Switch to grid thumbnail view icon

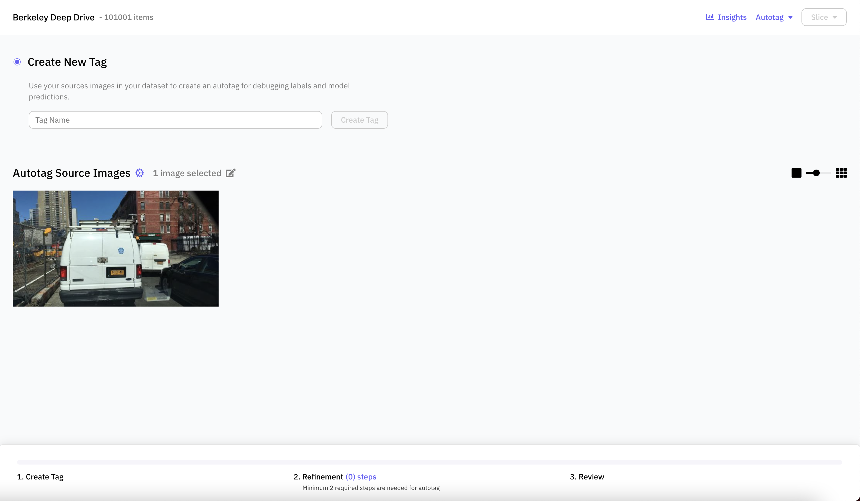tap(841, 173)
